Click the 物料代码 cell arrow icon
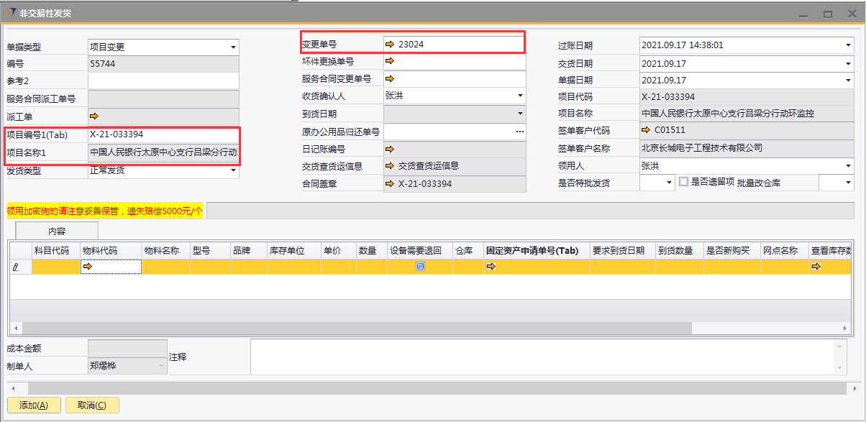 tap(88, 267)
